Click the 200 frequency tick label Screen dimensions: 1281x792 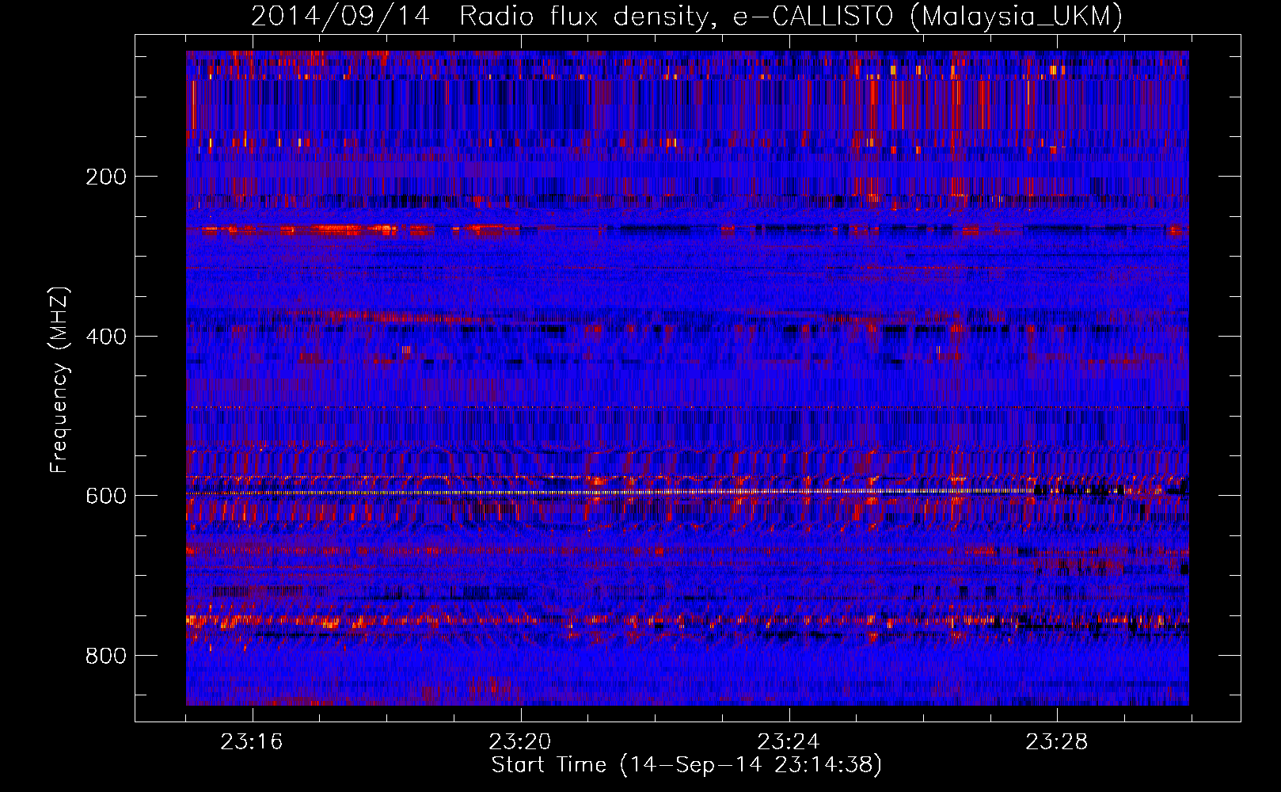105,177
